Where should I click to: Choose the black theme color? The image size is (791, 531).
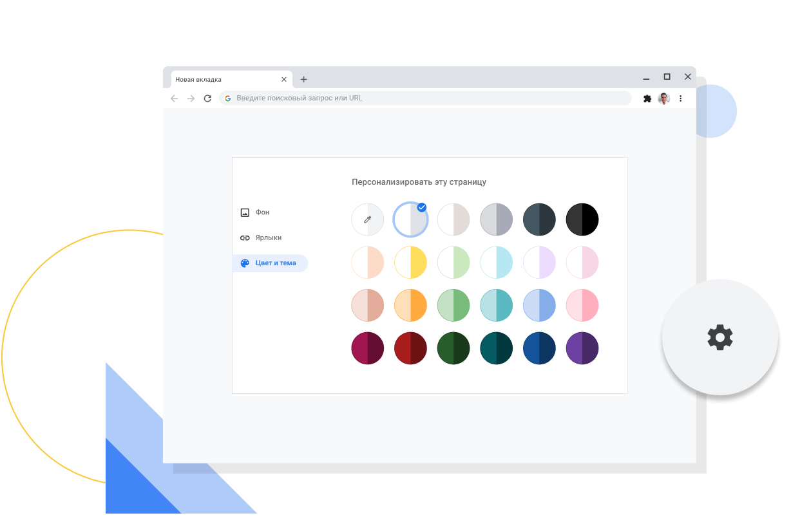pyautogui.click(x=582, y=219)
